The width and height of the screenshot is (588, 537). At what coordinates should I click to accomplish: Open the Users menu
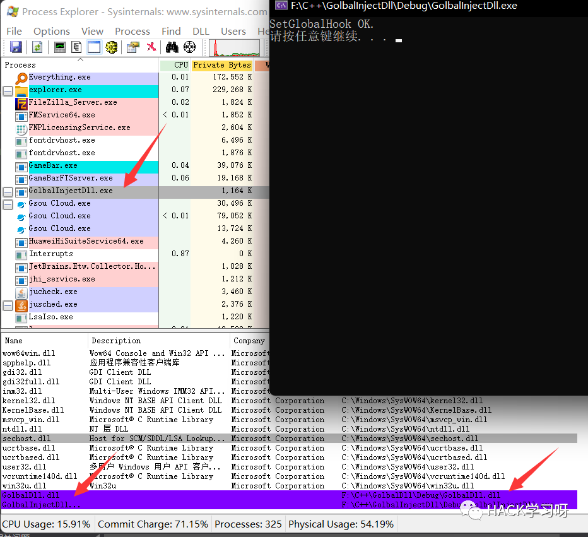coord(233,32)
